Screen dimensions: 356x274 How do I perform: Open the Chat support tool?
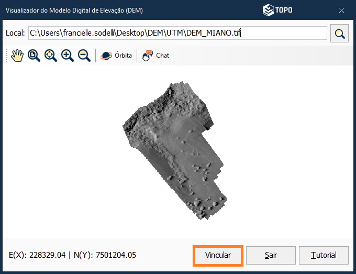[156, 56]
